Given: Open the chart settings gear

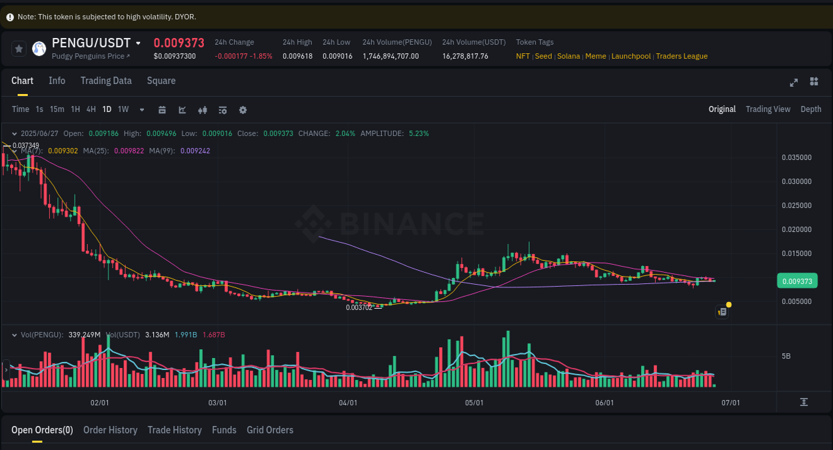Looking at the screenshot, I should click(243, 109).
